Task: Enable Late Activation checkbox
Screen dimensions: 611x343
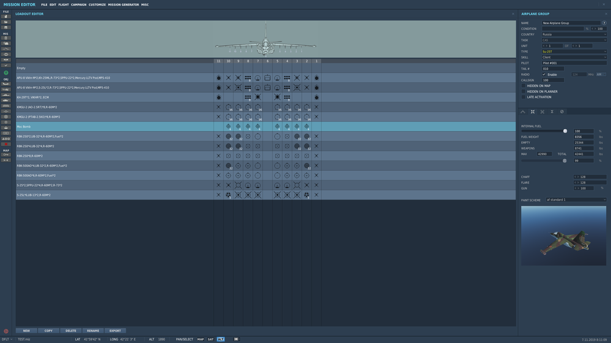Action: click(524, 97)
